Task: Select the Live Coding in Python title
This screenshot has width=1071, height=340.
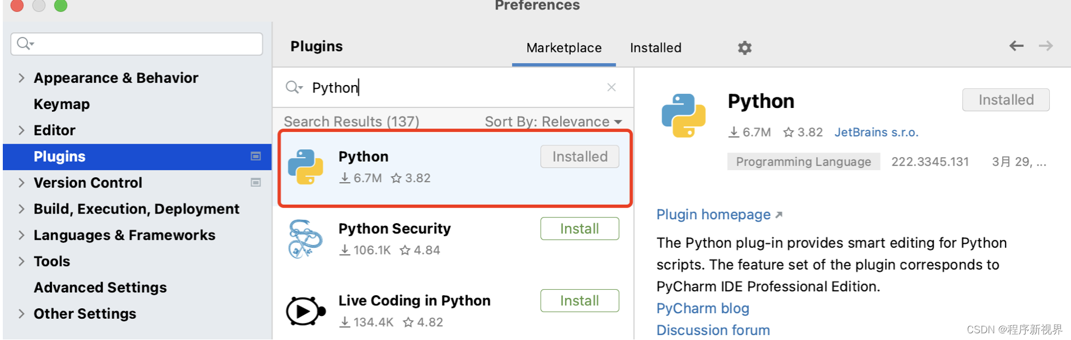Action: tap(415, 301)
